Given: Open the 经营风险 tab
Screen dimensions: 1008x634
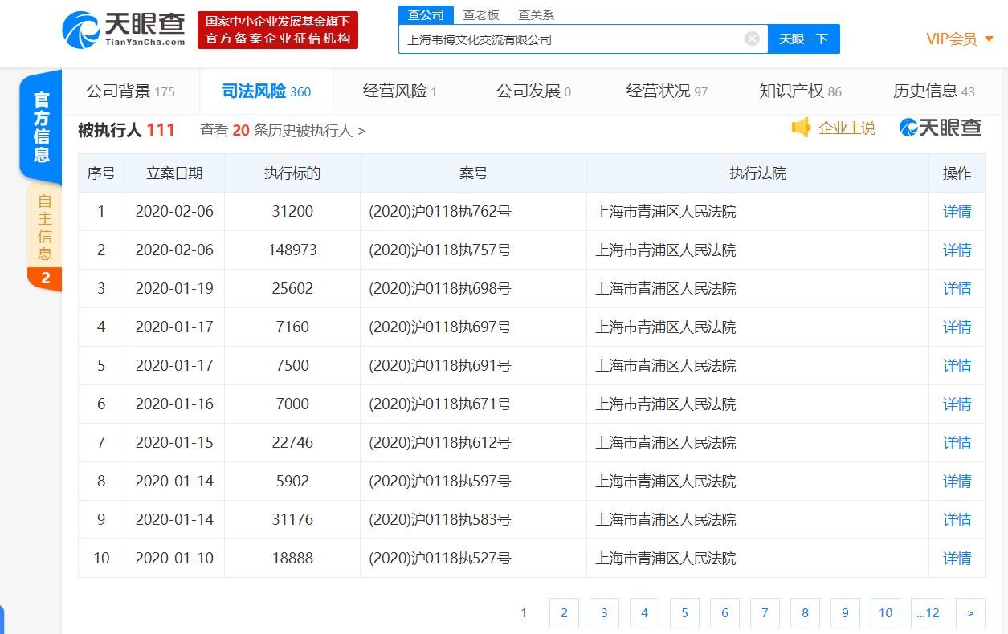Looking at the screenshot, I should 399,91.
